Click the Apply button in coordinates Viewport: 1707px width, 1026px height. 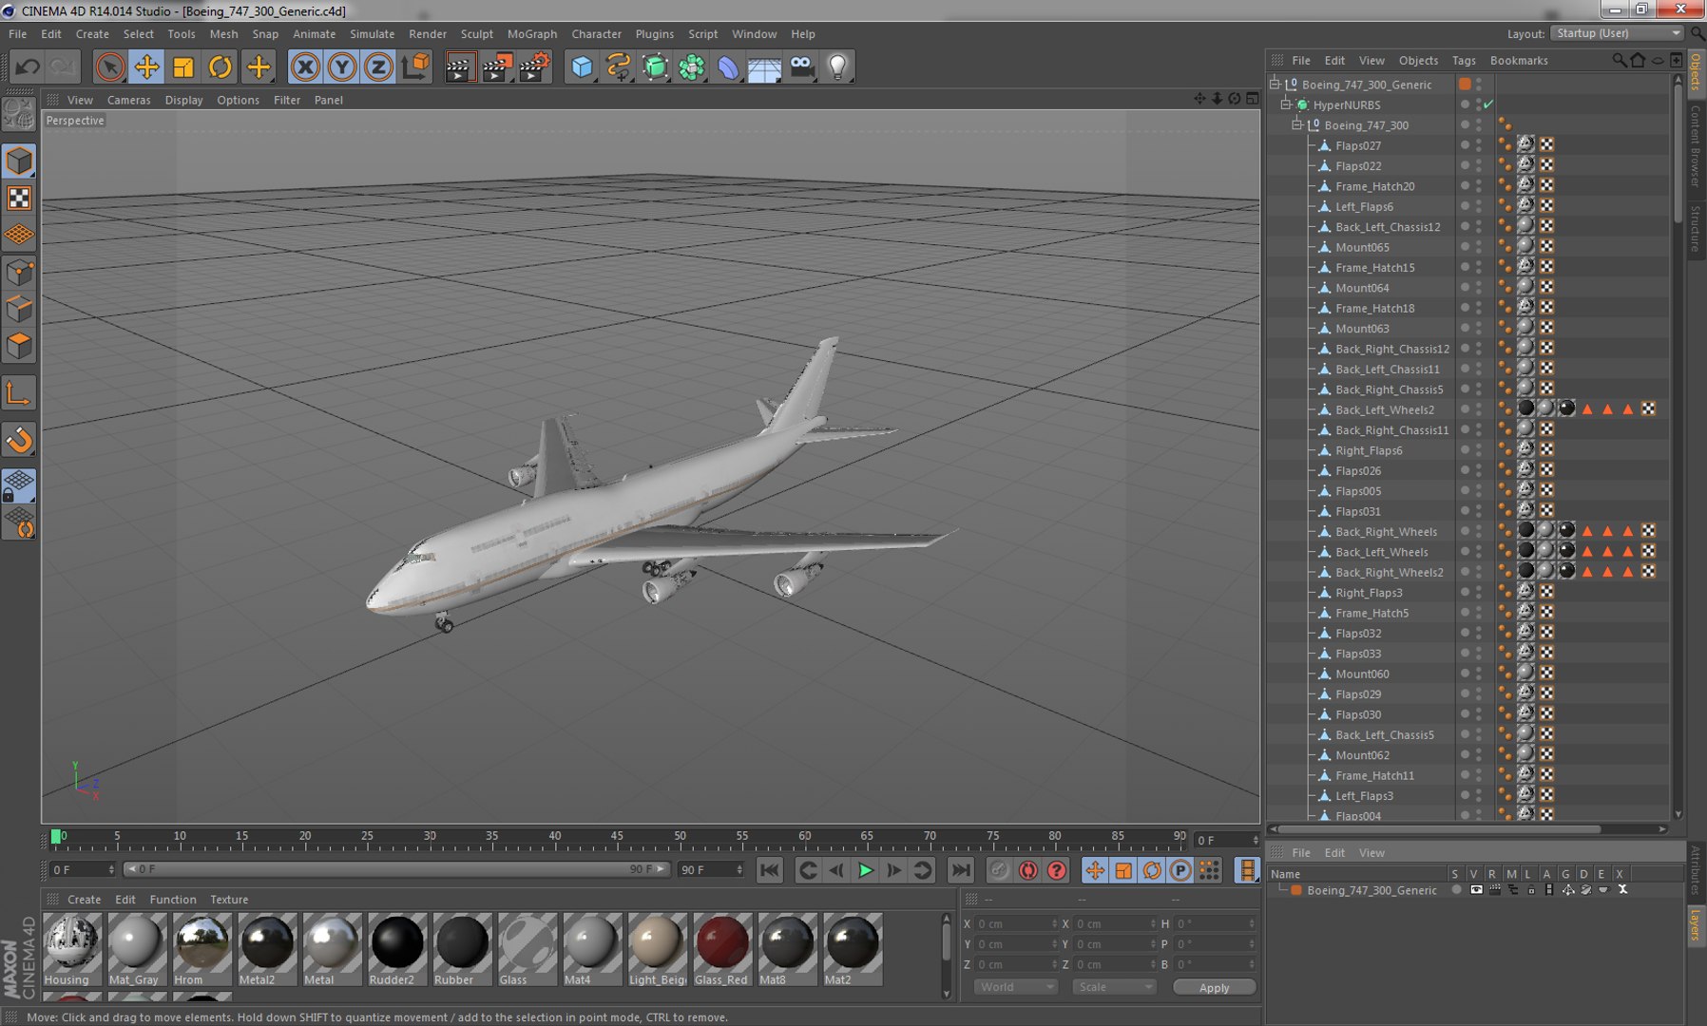[1214, 988]
